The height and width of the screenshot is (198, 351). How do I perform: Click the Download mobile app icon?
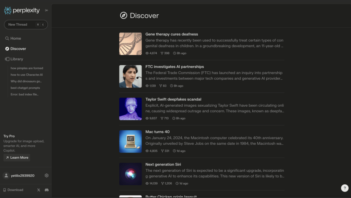pos(5,190)
